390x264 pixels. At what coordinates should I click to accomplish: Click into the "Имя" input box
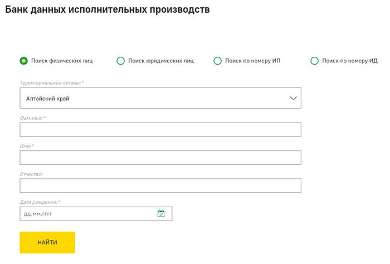click(160, 158)
